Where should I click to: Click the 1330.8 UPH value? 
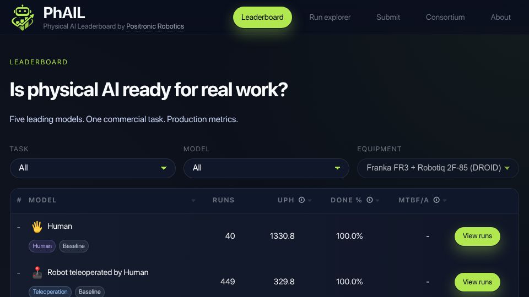point(282,236)
